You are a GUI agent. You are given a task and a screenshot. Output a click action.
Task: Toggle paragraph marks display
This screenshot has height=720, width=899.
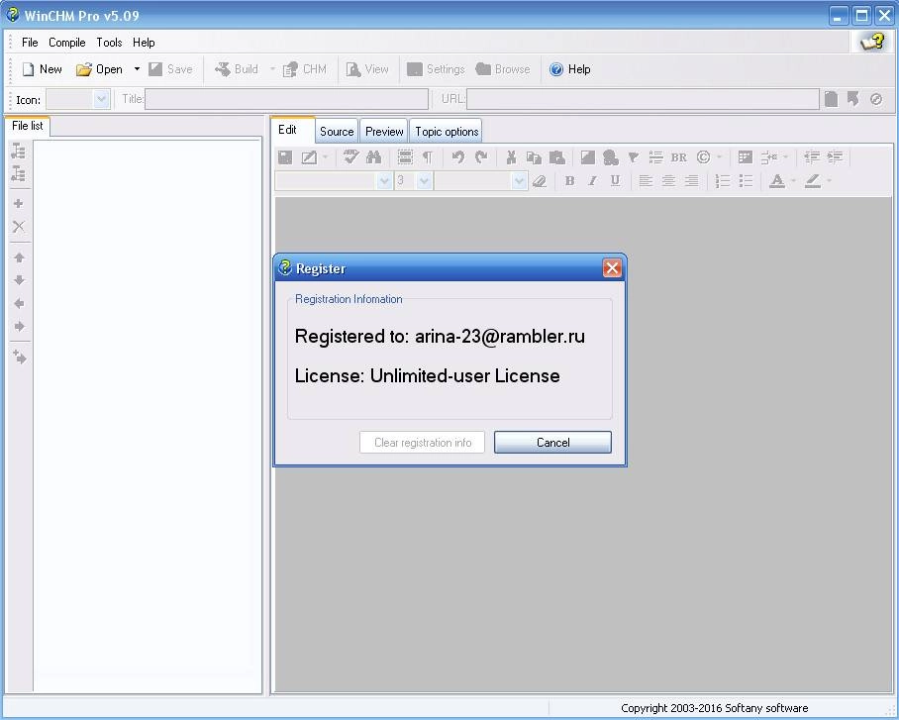[428, 157]
